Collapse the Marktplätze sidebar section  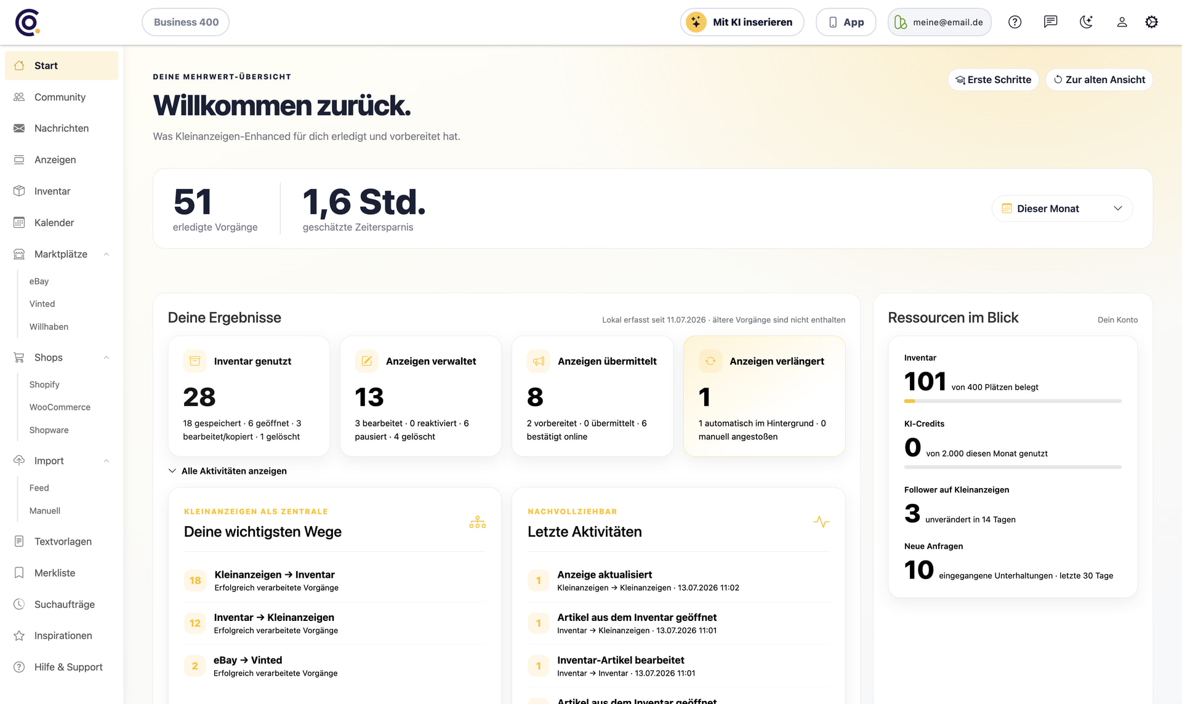(x=107, y=254)
